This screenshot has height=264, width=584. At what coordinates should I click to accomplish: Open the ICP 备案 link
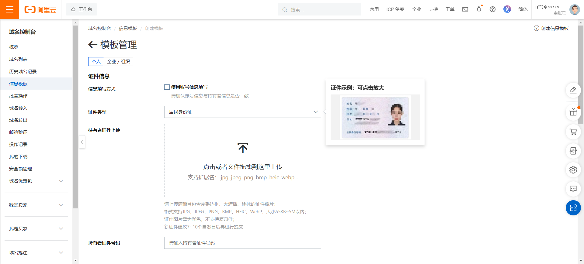tap(395, 9)
